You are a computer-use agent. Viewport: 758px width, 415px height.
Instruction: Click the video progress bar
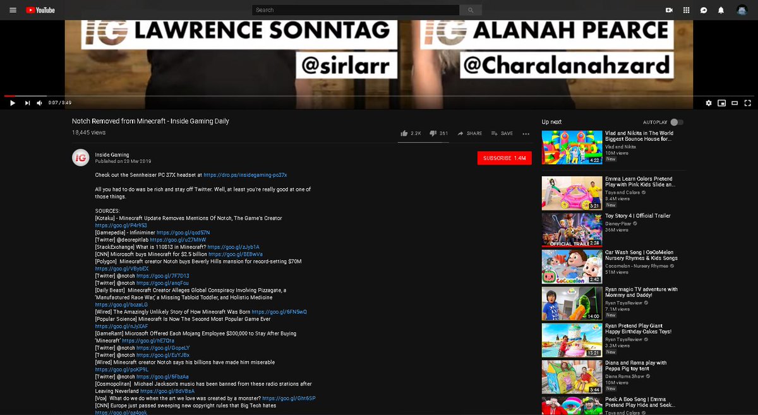[x=379, y=95]
